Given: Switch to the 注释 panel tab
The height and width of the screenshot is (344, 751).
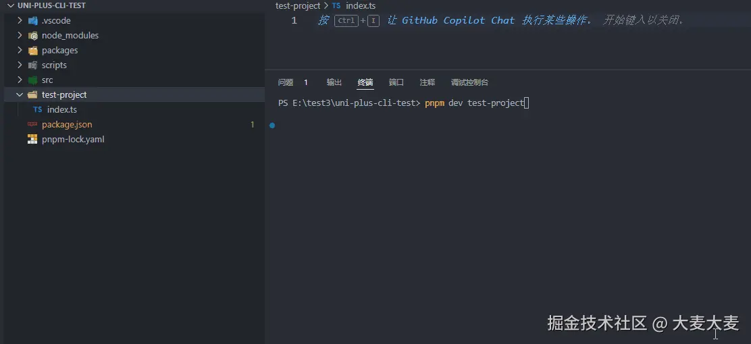Looking at the screenshot, I should point(428,82).
